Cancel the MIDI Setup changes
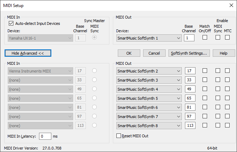237x152 pixels. coord(154,53)
